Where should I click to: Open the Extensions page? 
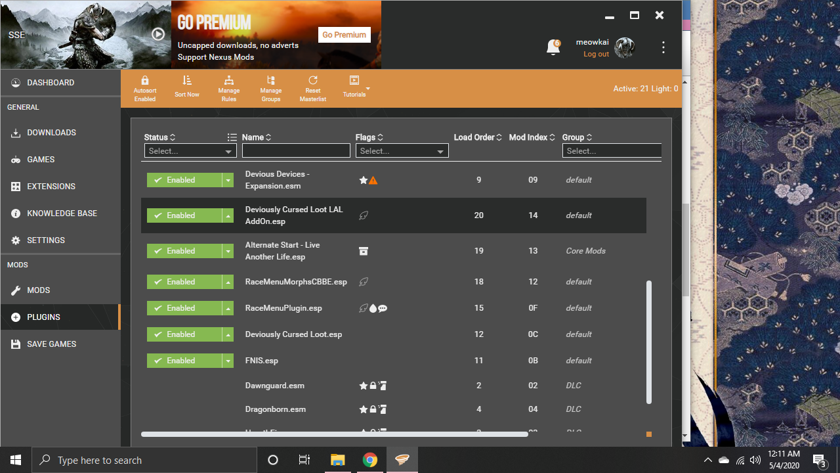[60, 187]
